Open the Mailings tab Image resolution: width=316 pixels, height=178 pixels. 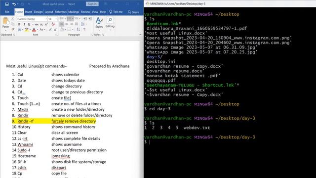pos(74,12)
